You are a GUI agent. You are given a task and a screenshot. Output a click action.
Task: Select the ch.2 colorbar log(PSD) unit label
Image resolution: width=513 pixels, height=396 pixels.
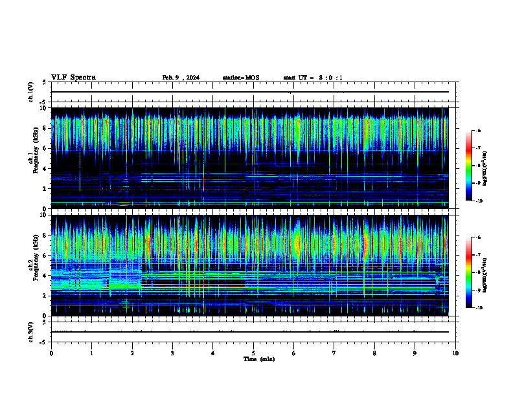485,275
